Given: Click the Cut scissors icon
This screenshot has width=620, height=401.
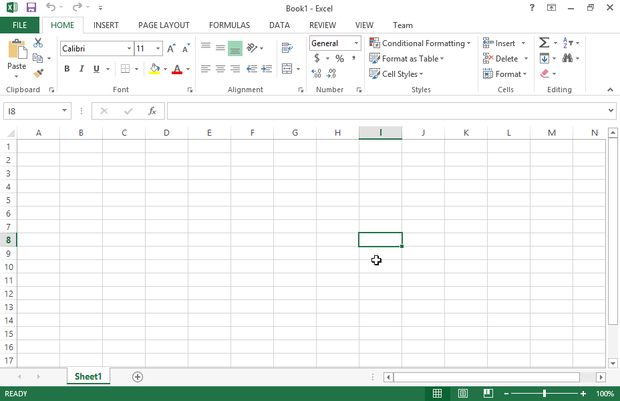Looking at the screenshot, I should (38, 43).
